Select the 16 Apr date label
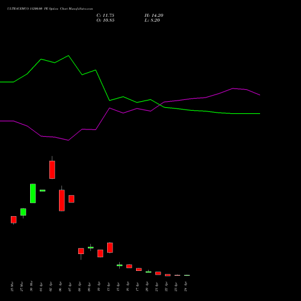Image resolution: width=301 pixels, height=301 pixels. point(128,287)
